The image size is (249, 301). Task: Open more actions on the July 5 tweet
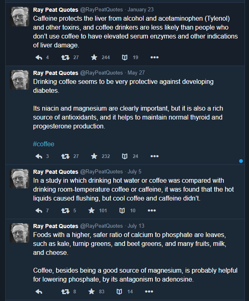coord(152,210)
